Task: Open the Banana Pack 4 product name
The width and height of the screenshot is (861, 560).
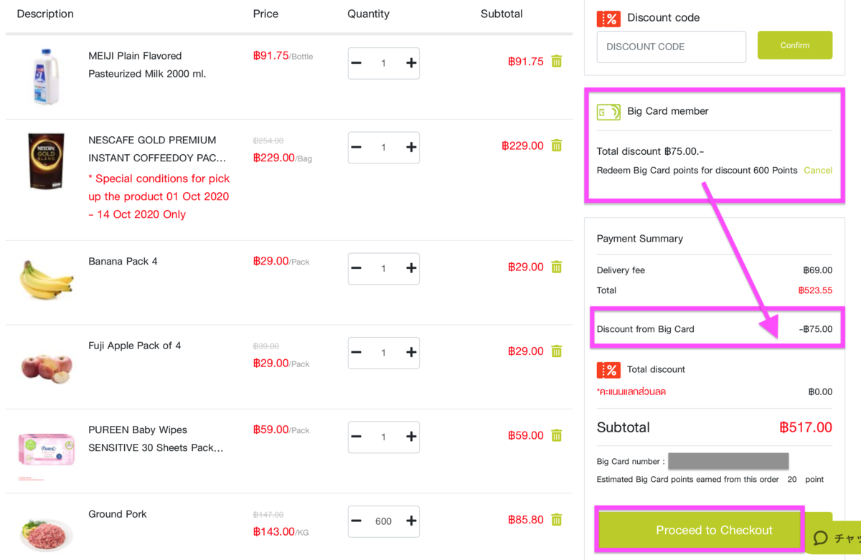Action: (123, 261)
